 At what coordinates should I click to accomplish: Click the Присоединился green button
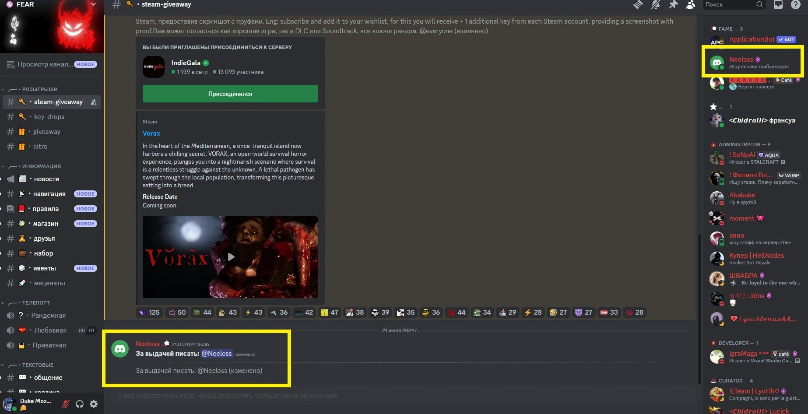(230, 94)
